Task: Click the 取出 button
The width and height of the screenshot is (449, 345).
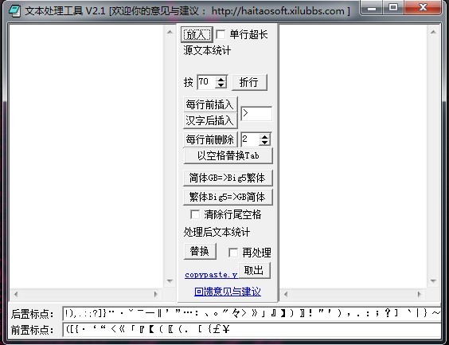Action: (254, 270)
